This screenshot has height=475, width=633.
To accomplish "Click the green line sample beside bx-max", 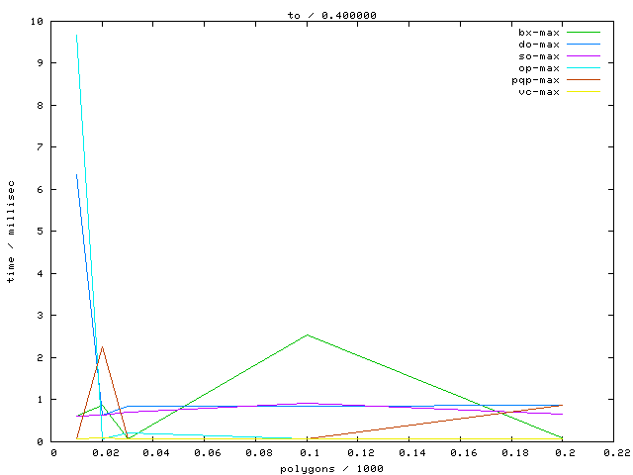I will coord(584,33).
